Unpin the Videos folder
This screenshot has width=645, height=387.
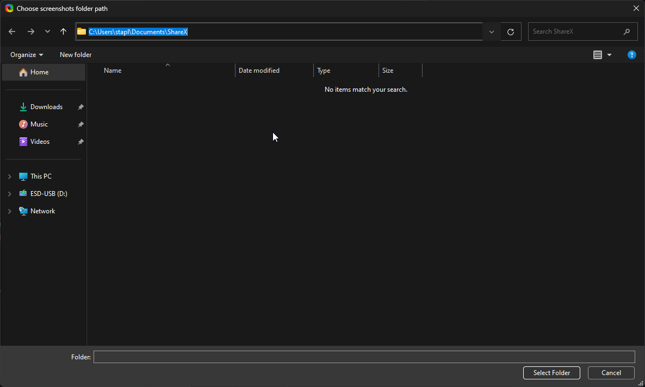[80, 141]
